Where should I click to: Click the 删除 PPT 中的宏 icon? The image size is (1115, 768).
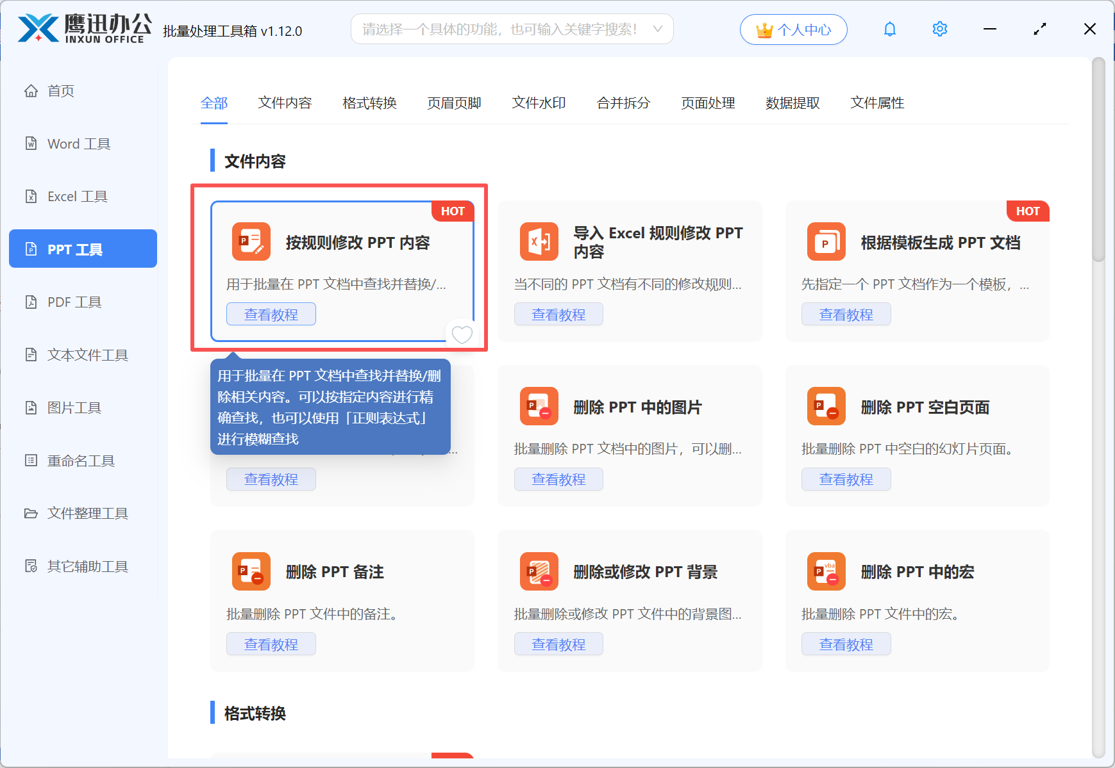826,571
